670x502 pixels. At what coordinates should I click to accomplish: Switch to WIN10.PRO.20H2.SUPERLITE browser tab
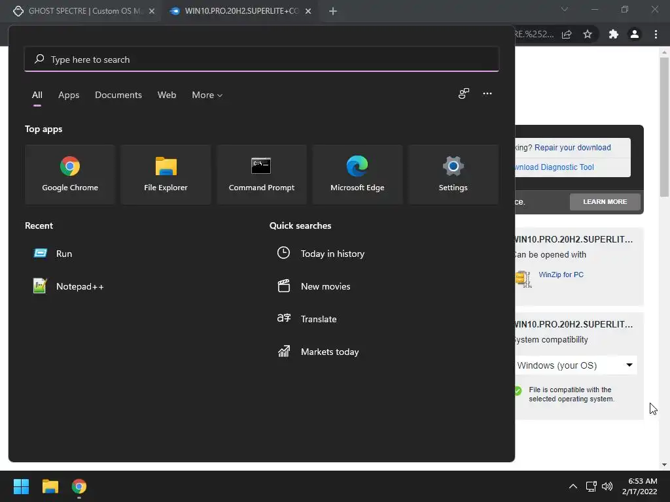[x=240, y=11]
